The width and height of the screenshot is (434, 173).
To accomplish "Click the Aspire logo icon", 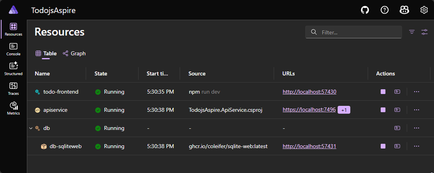I will (x=13, y=10).
